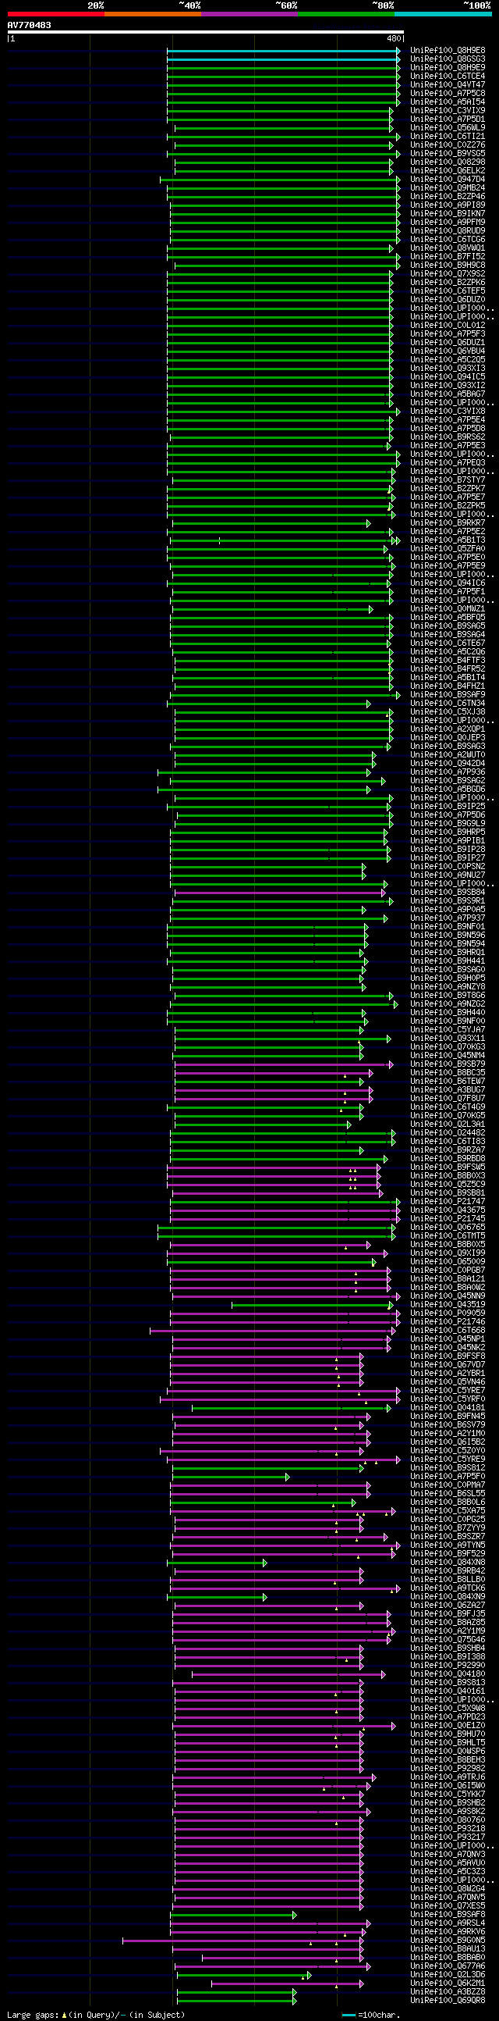Select hit UniRef100_B9SB79
Viewport: 499px width, 2021px height.
pos(448,1064)
